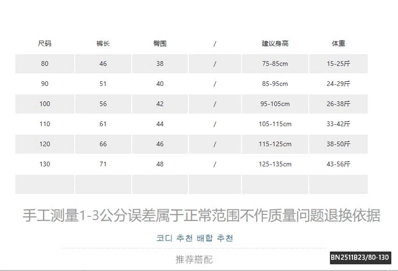Click the manual measurement disclaimer text
Screen dimensions: 398x271
pos(201,215)
